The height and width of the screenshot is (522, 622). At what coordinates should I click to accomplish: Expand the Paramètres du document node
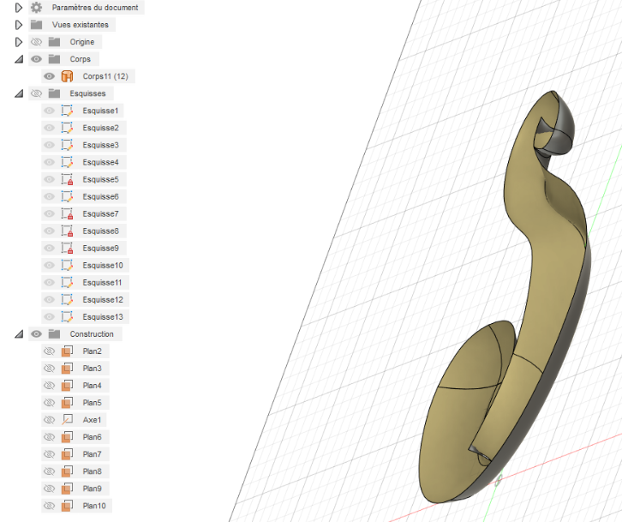pyautogui.click(x=19, y=8)
